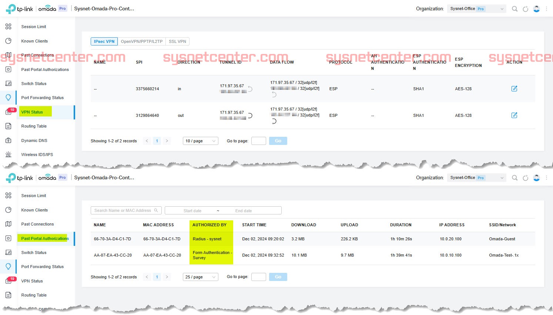Open the Devices icon beside Past Portal Authorizations in VPN Status view

[x=9, y=70]
